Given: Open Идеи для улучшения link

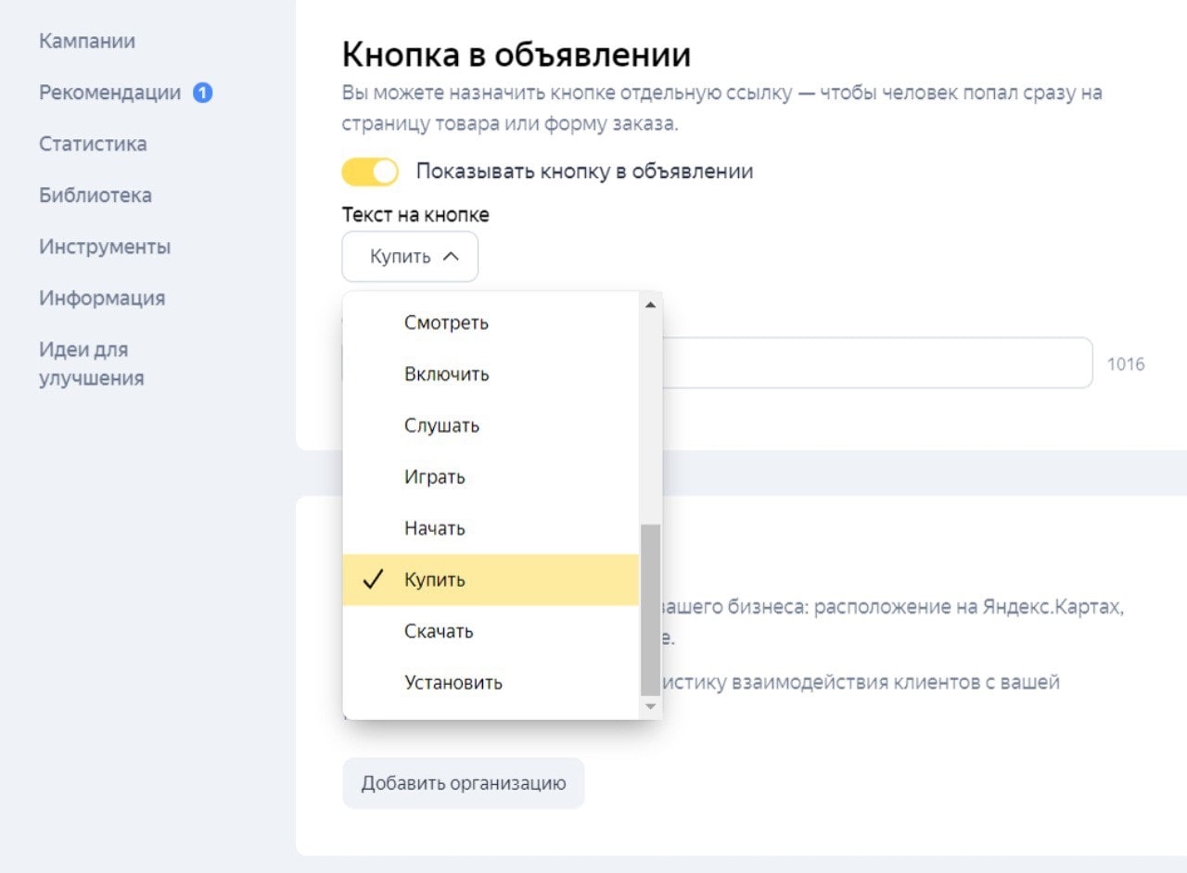Looking at the screenshot, I should click(91, 363).
